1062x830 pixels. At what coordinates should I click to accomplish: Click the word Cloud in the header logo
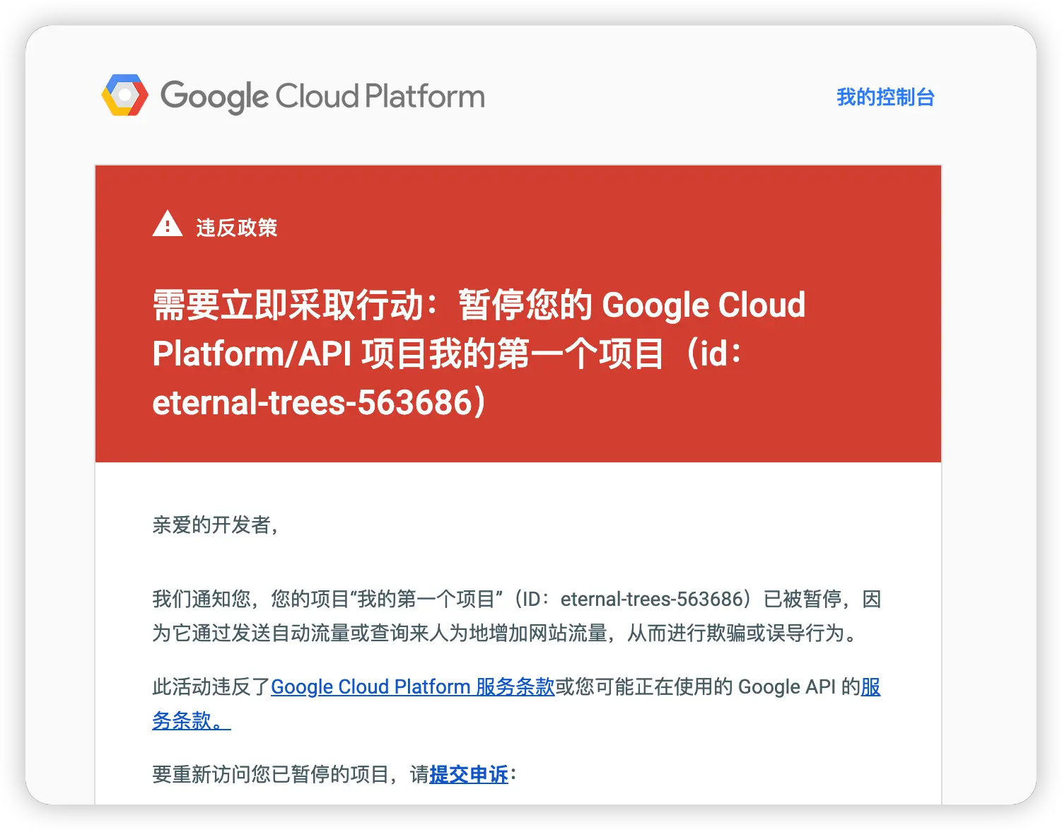pyautogui.click(x=317, y=96)
